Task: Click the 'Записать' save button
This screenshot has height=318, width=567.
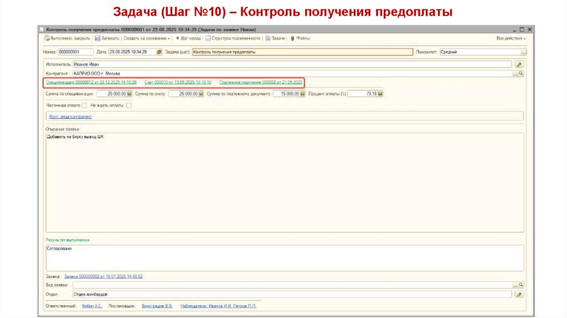Action: click(x=107, y=38)
